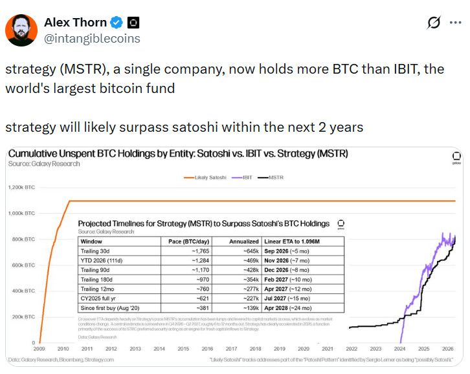Open Alex Thorn's profile avatar

(21, 30)
